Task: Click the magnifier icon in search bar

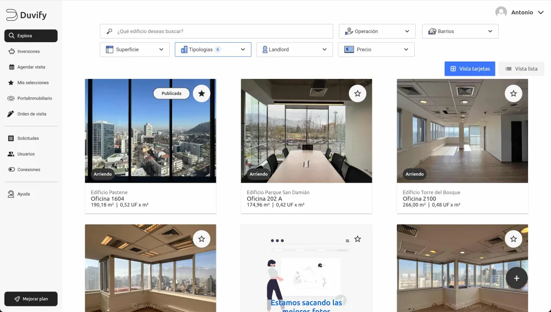Action: 109,31
